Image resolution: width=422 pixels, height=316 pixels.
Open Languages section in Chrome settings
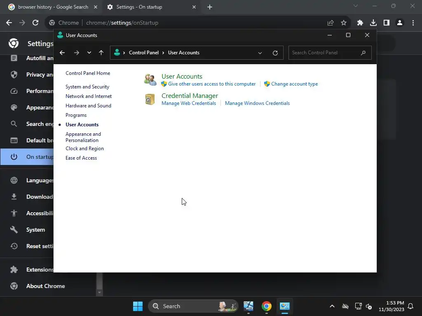coord(27,180)
